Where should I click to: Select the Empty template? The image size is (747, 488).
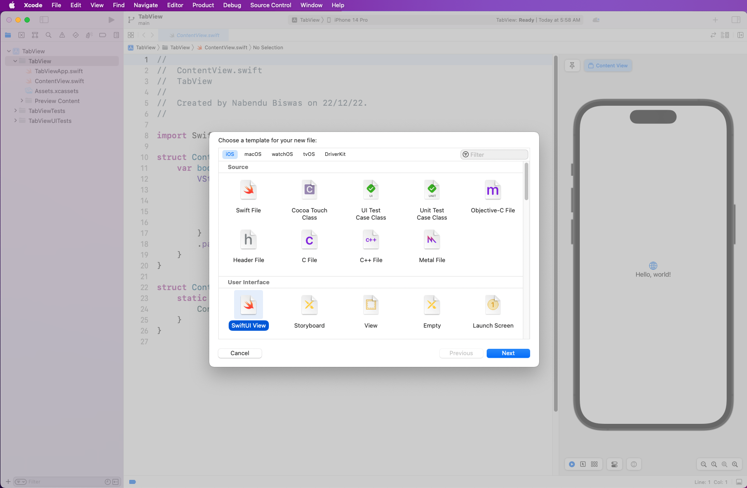[x=432, y=312]
